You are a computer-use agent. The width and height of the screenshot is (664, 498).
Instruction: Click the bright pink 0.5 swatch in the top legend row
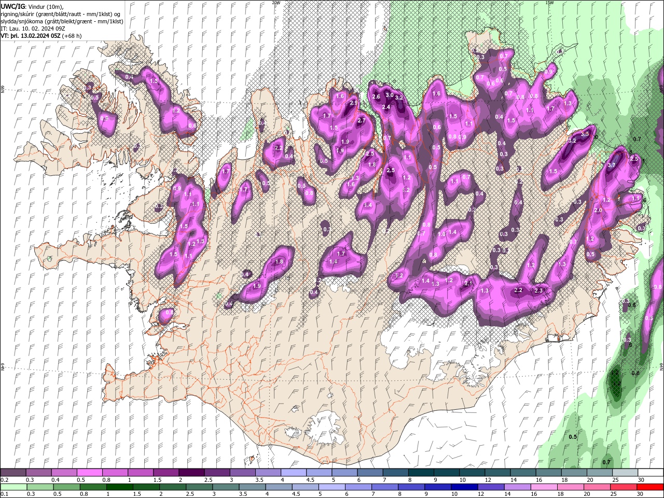tap(89, 473)
